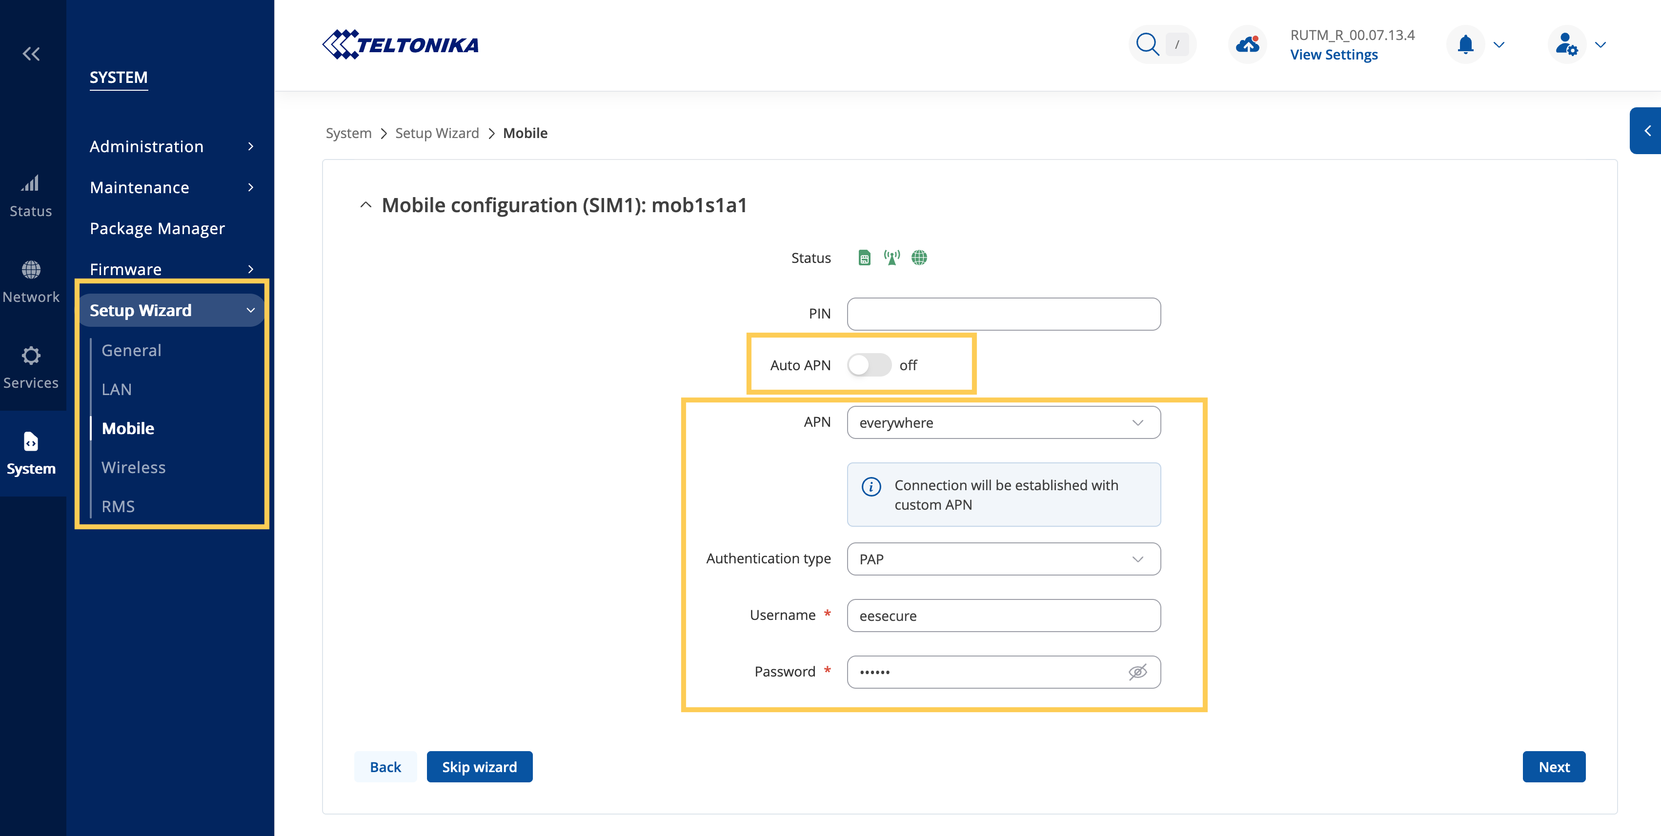1661x836 pixels.
Task: Click the Skip wizard button
Action: 479,767
